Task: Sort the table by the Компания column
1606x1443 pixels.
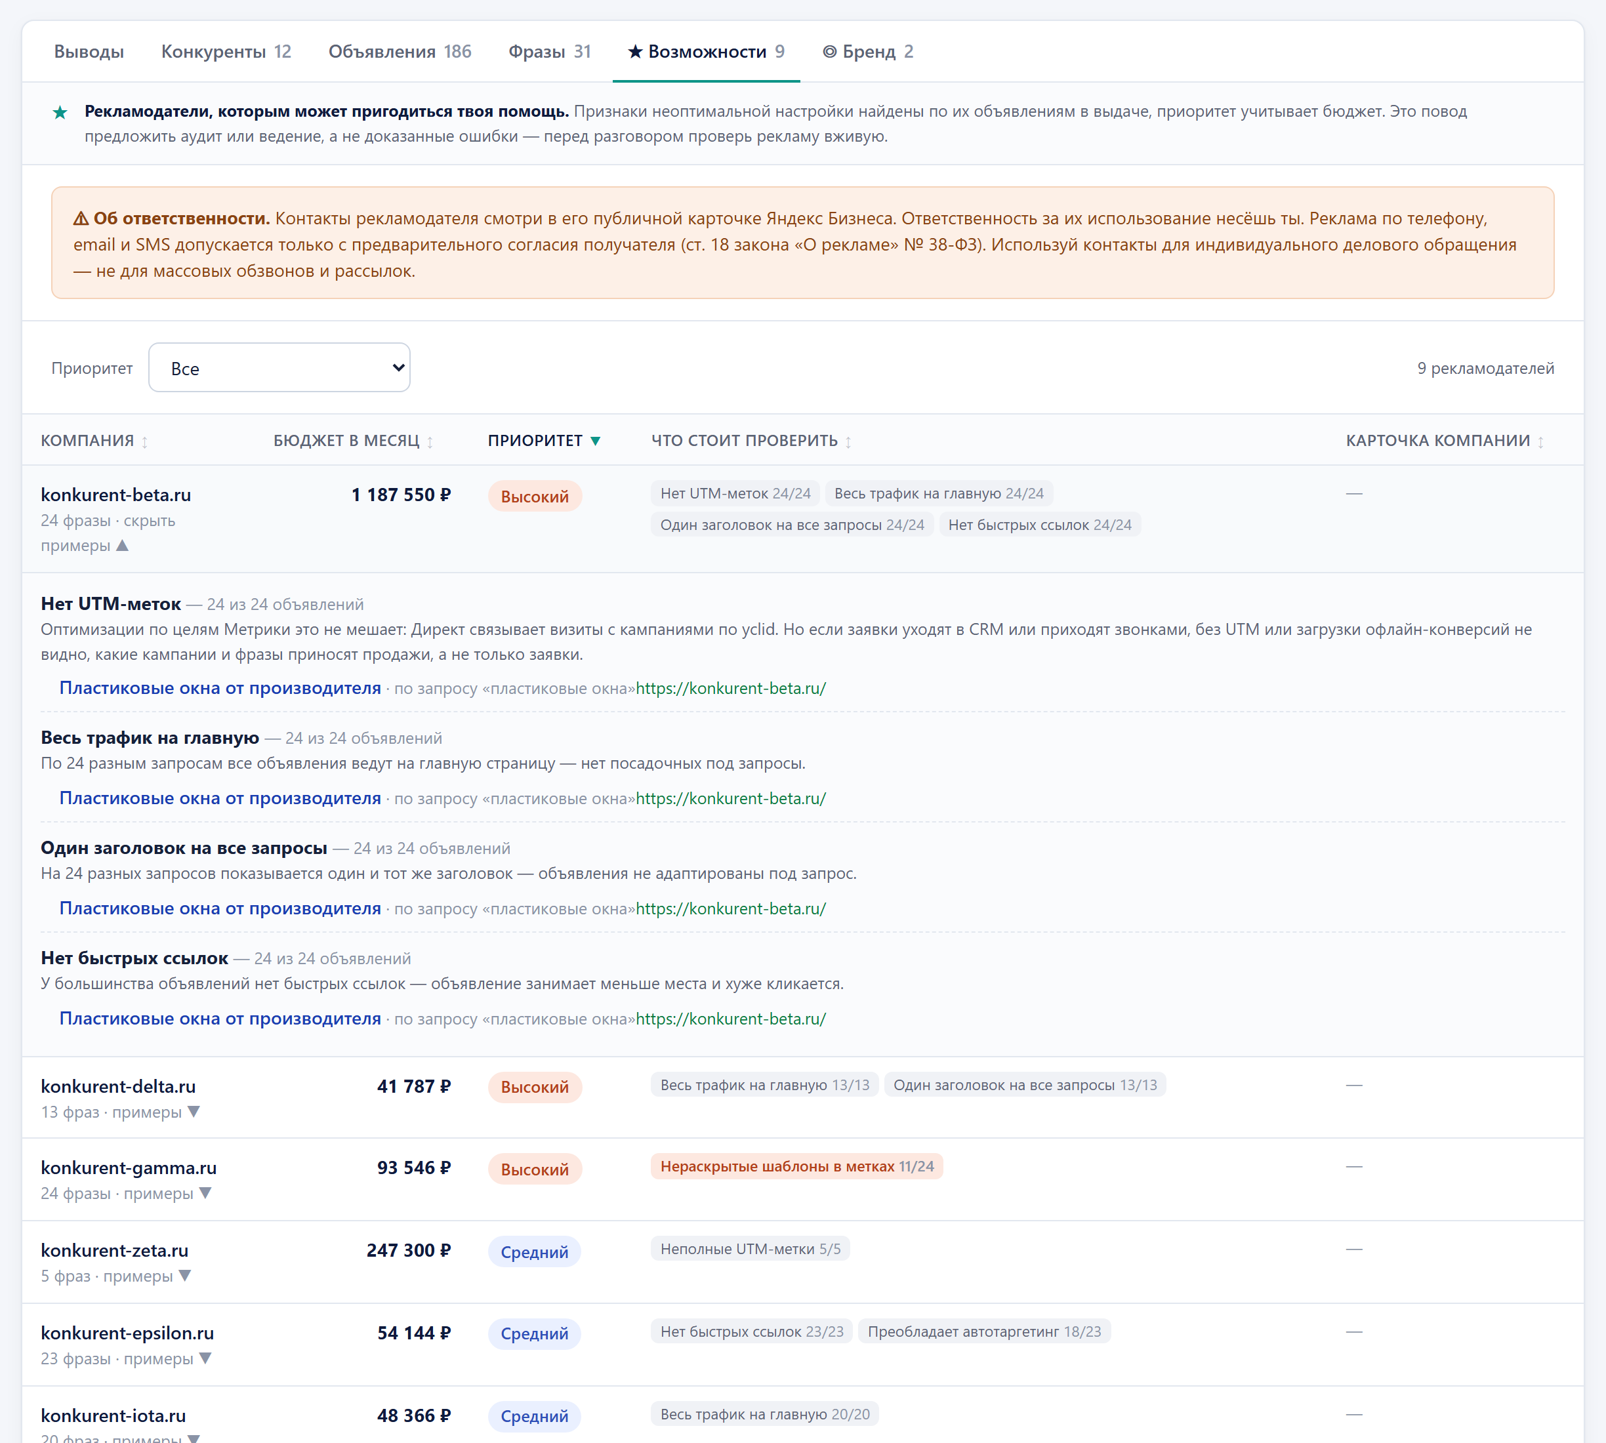Action: 94,440
